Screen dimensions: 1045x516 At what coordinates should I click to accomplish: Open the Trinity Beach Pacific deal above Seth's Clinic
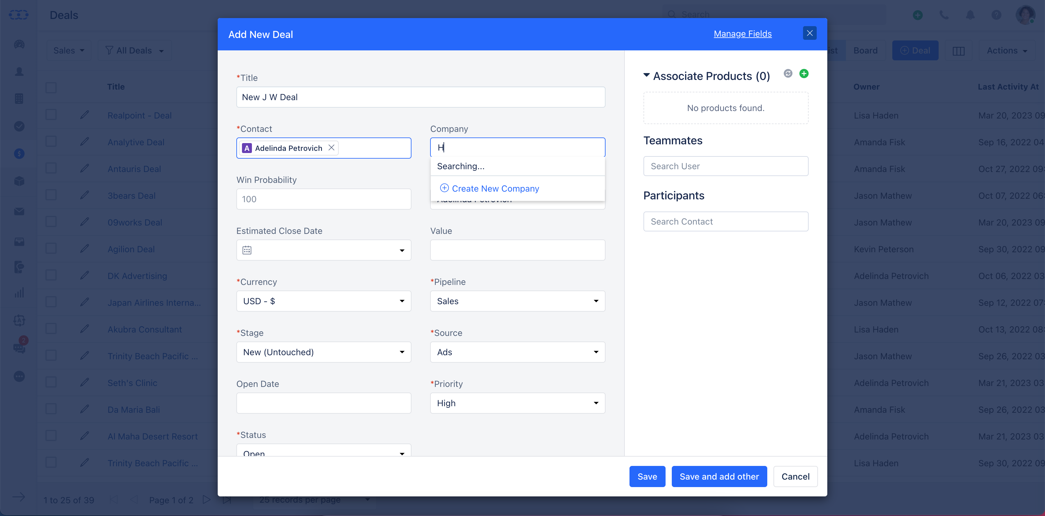[152, 356]
